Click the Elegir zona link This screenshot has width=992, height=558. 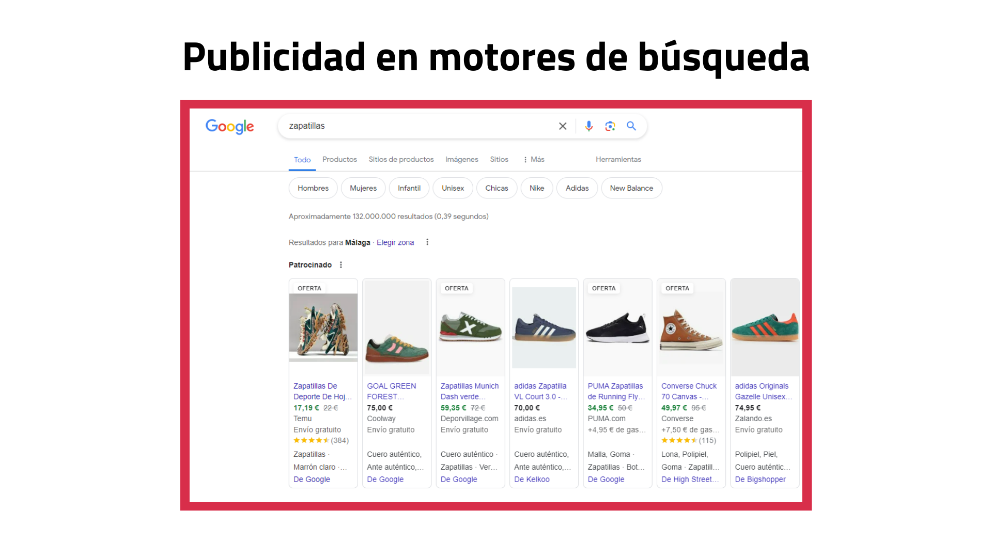395,242
